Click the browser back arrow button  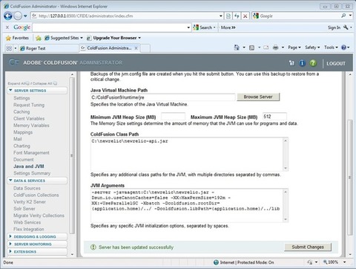[x=8, y=16]
